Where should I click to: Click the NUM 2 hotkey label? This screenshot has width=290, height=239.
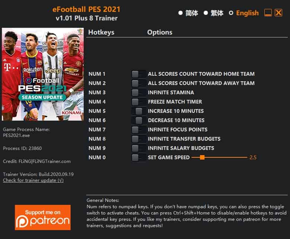click(97, 83)
